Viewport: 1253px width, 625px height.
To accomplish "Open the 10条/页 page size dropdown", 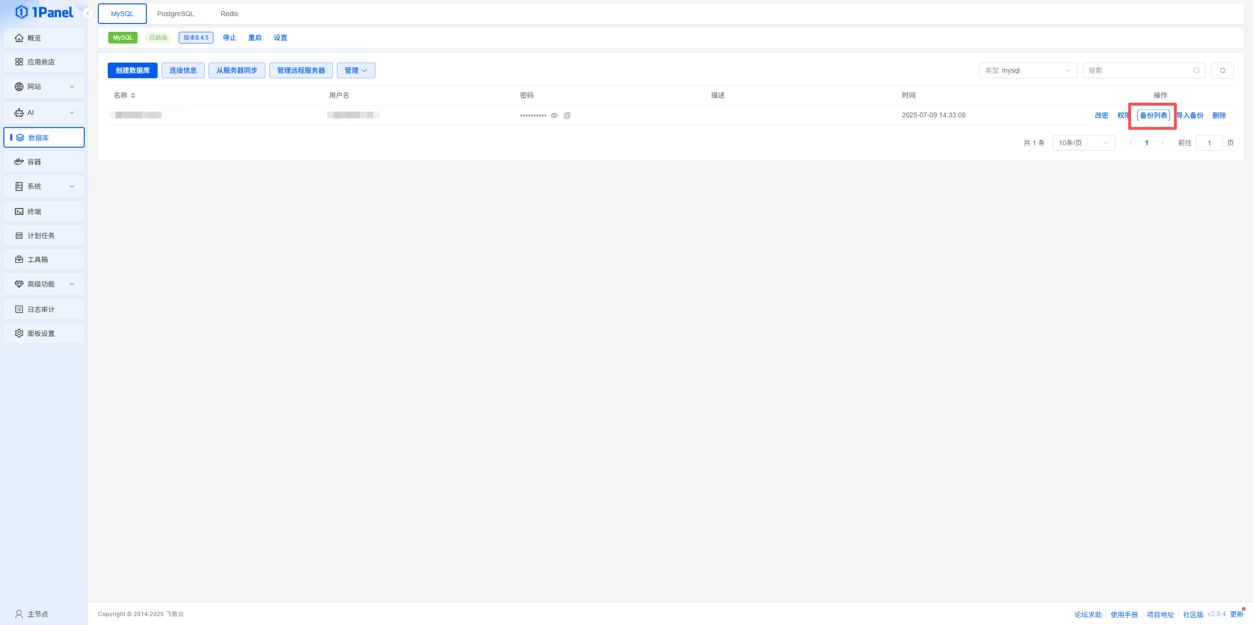I will [x=1083, y=143].
